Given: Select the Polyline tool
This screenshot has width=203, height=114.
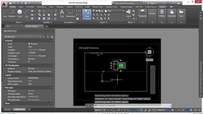Looking at the screenshot, I should click(12, 13).
